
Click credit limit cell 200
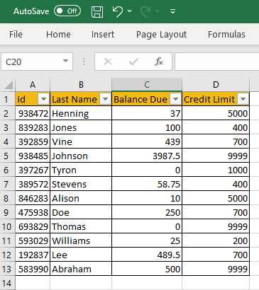click(216, 240)
